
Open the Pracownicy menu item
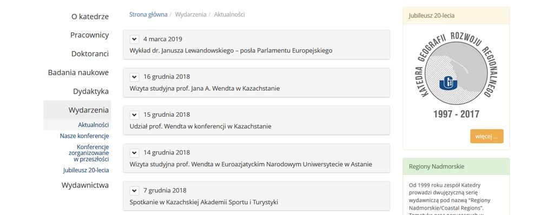(x=89, y=35)
